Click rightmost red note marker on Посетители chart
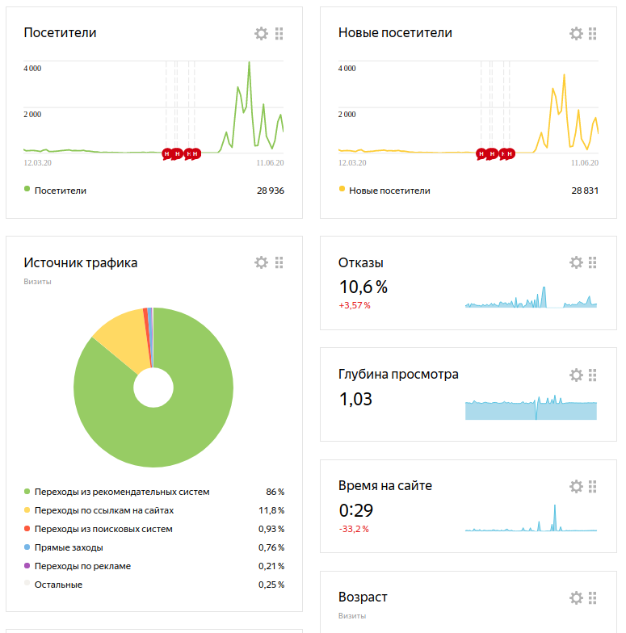626x633 pixels. 195,153
